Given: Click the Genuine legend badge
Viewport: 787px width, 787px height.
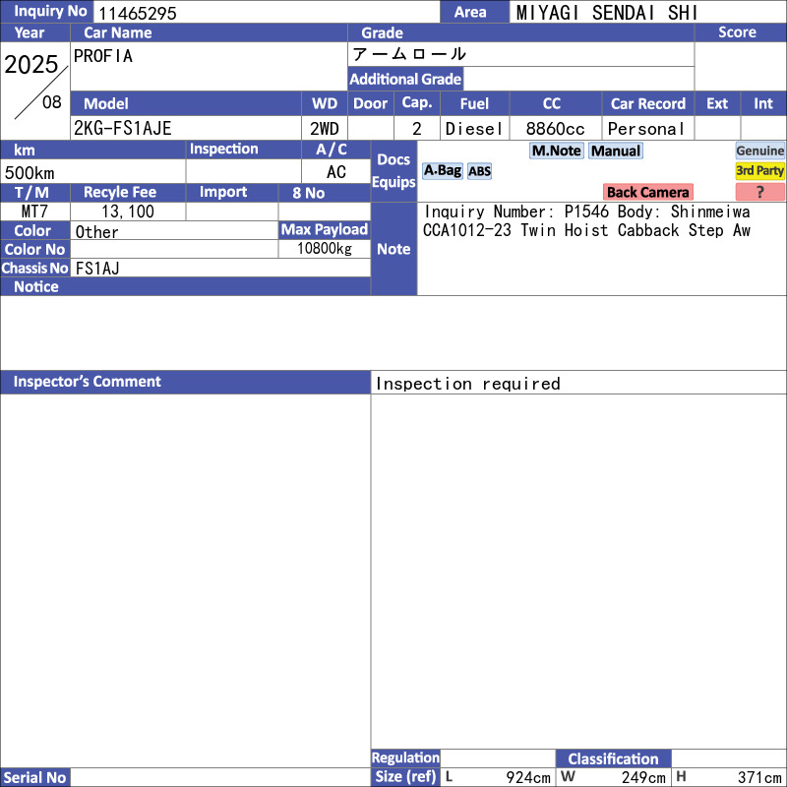Looking at the screenshot, I should coord(759,151).
